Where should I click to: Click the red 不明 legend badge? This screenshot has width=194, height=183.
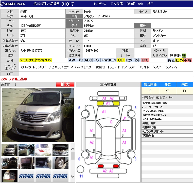point(188,60)
